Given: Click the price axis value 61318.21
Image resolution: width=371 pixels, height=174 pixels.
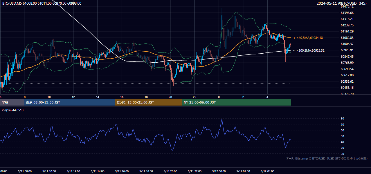Looking at the screenshot, I should click(347, 19).
